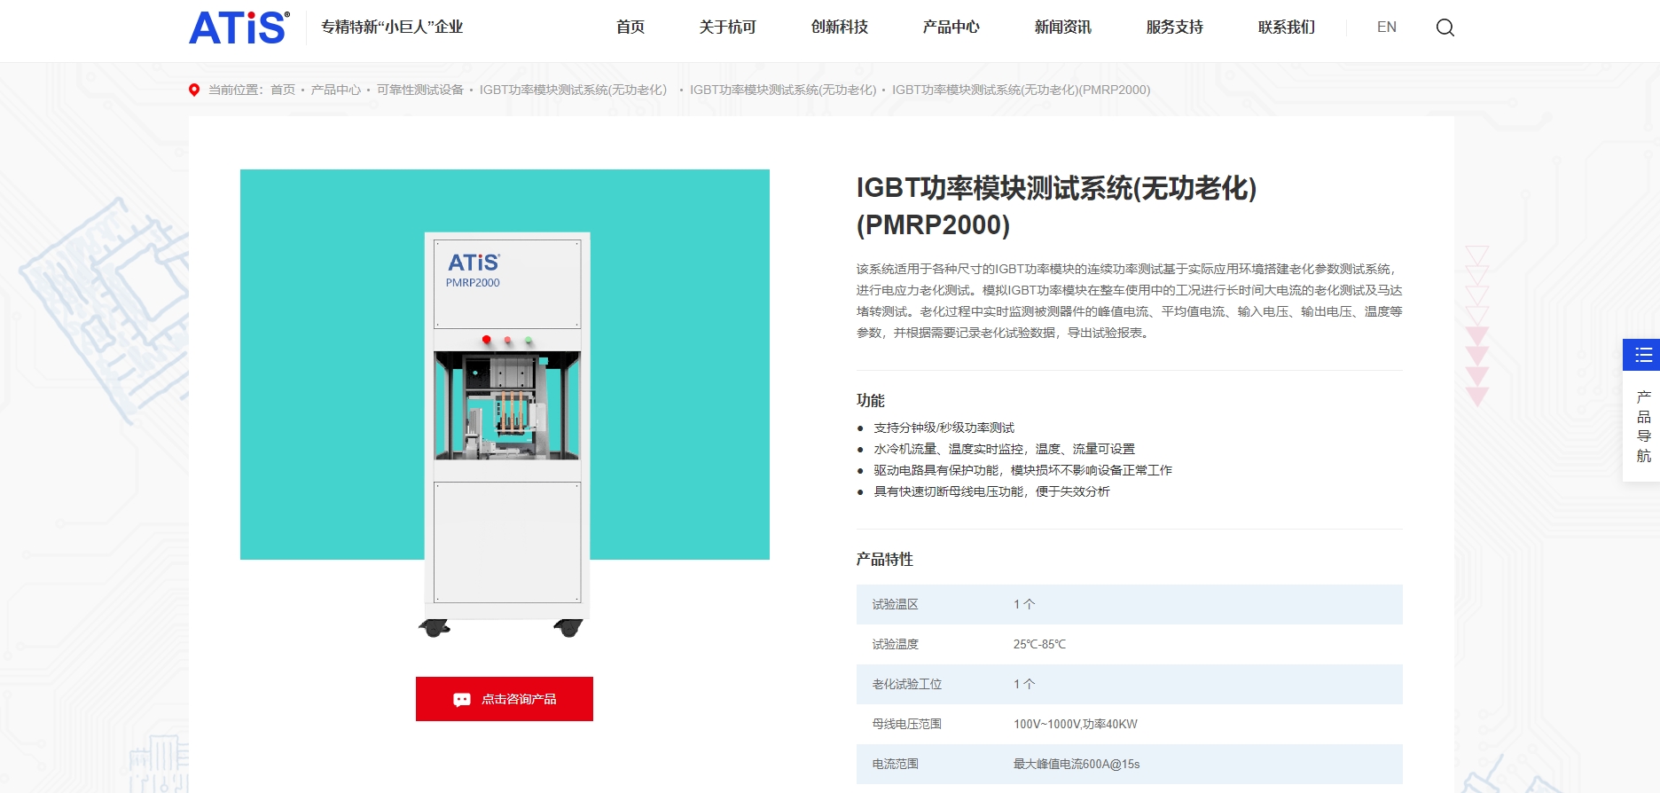Open the 联系我们 page
The width and height of the screenshot is (1660, 793).
pos(1286,27)
